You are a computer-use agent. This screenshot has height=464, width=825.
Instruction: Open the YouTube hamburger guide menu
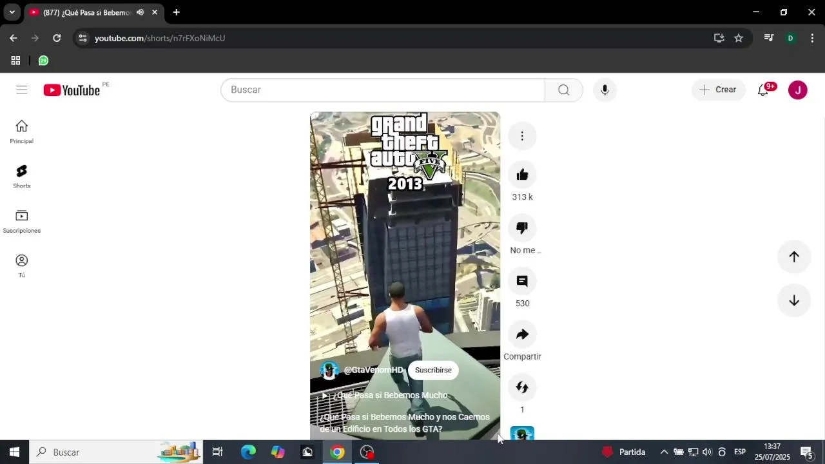[22, 90]
